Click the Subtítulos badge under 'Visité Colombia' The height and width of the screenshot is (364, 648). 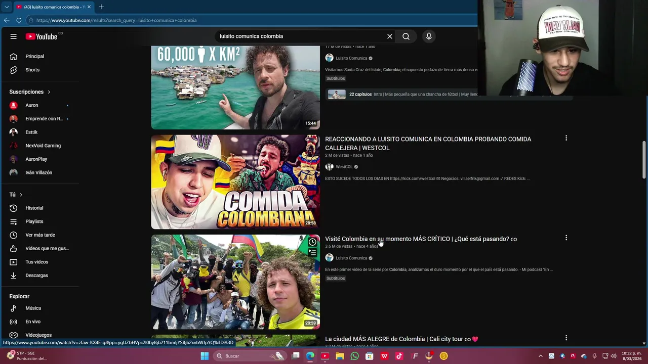click(336, 279)
